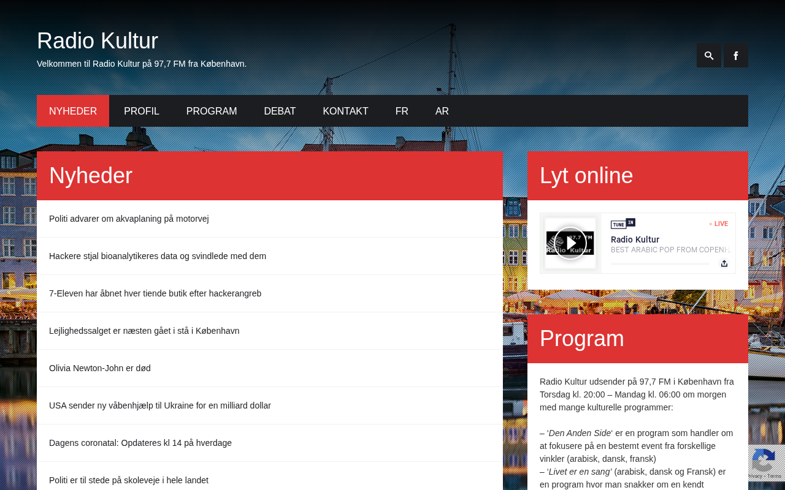The image size is (785, 490).
Task: Switch to French via FR menu
Action: [402, 111]
